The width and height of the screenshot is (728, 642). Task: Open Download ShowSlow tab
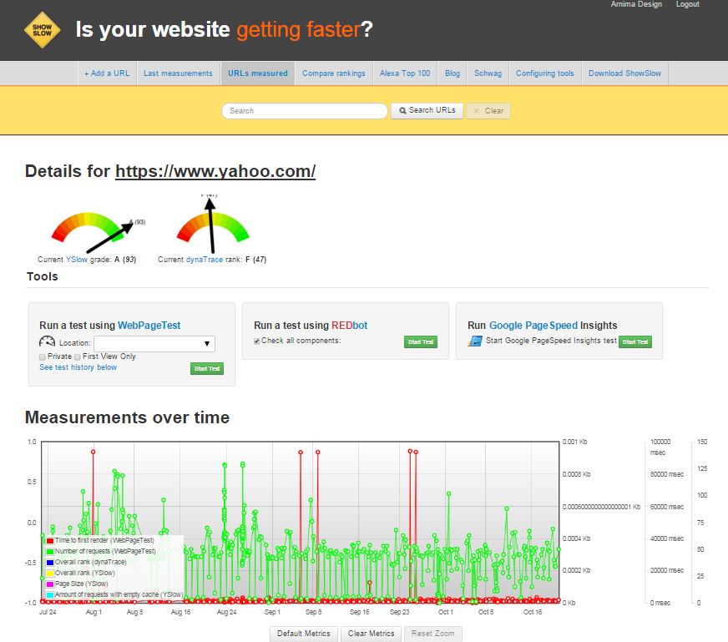pos(625,73)
